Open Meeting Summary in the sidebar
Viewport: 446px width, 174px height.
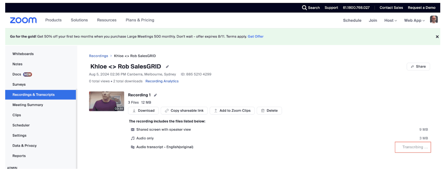click(28, 105)
